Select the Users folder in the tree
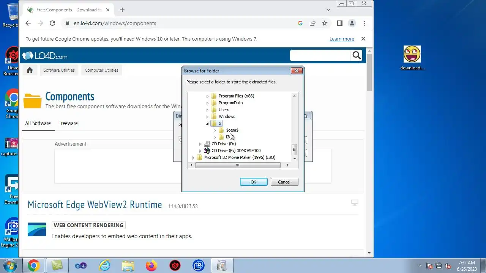 tap(224, 110)
